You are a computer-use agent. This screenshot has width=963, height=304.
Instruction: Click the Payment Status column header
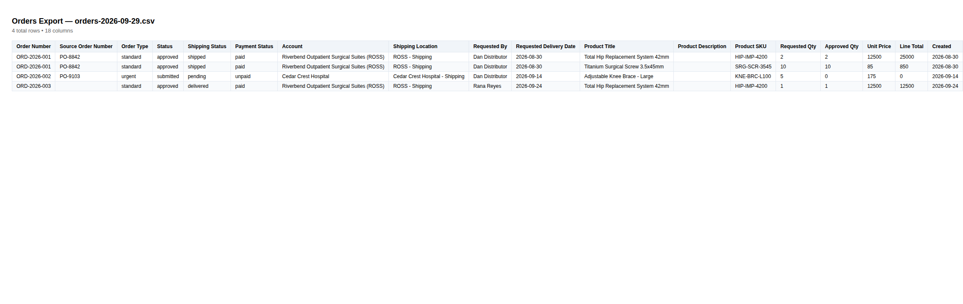pos(254,46)
